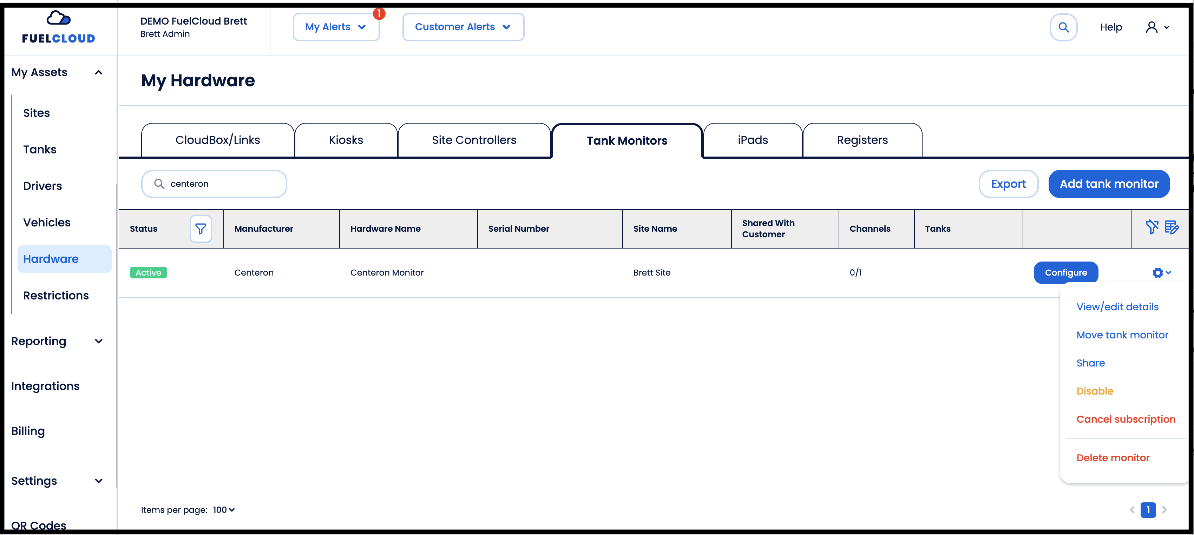Click the Status column filter icon
1194x535 pixels.
click(201, 229)
